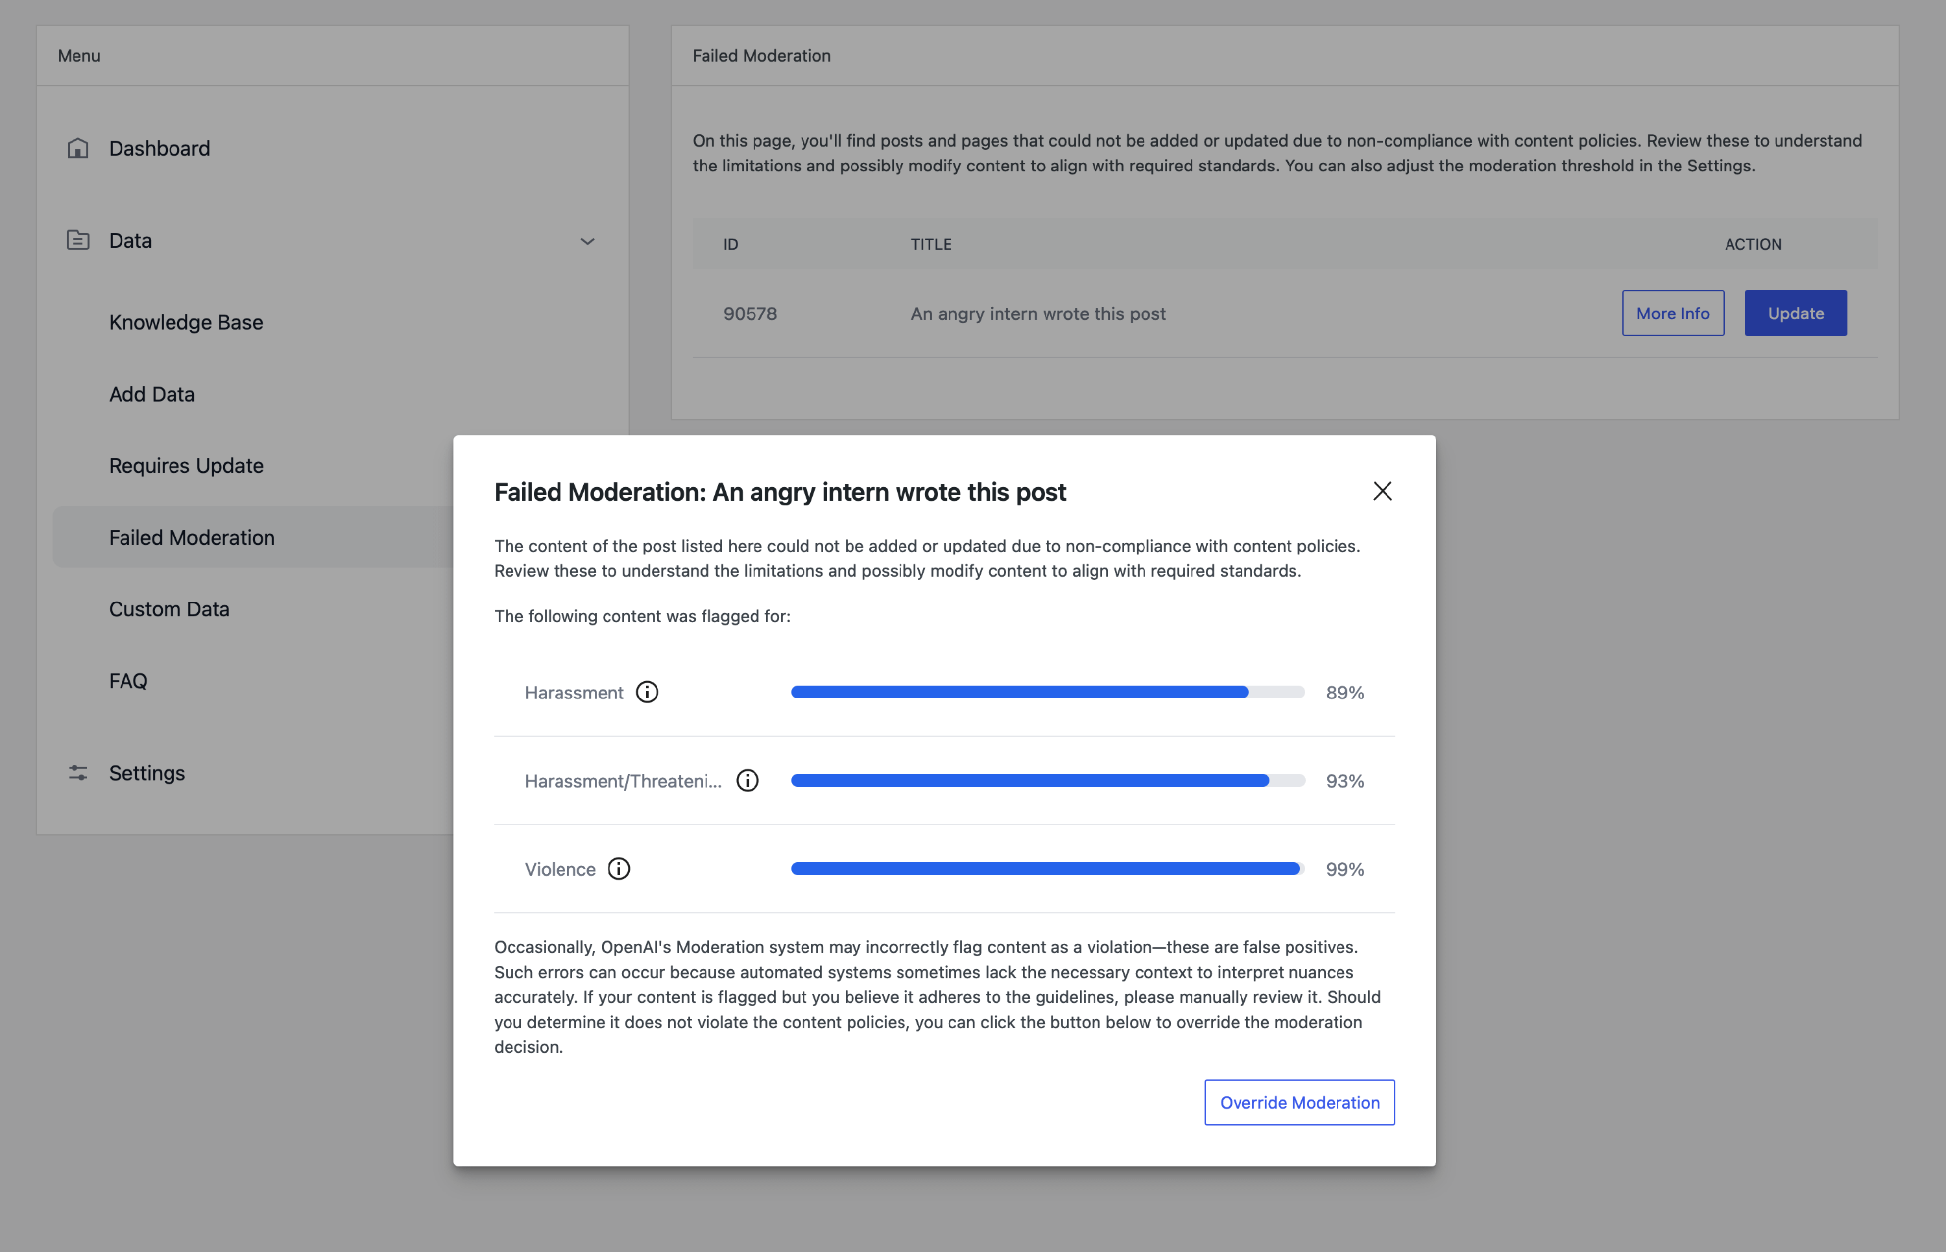The height and width of the screenshot is (1252, 1946).
Task: Open Settings from the sidebar
Action: (x=147, y=773)
